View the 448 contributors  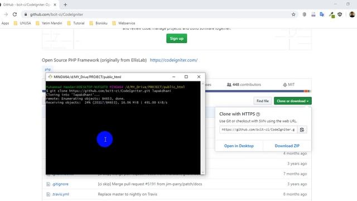coord(244,84)
